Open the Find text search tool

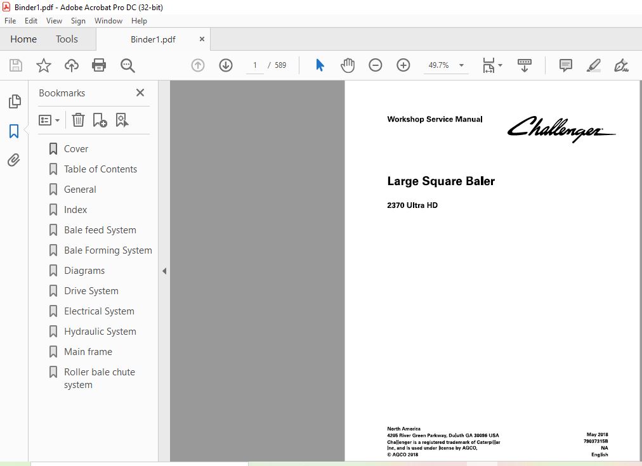128,65
